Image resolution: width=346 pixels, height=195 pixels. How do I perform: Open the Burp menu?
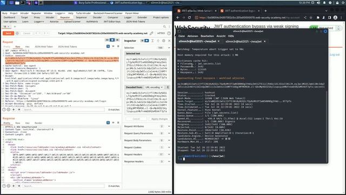click(x=5, y=13)
